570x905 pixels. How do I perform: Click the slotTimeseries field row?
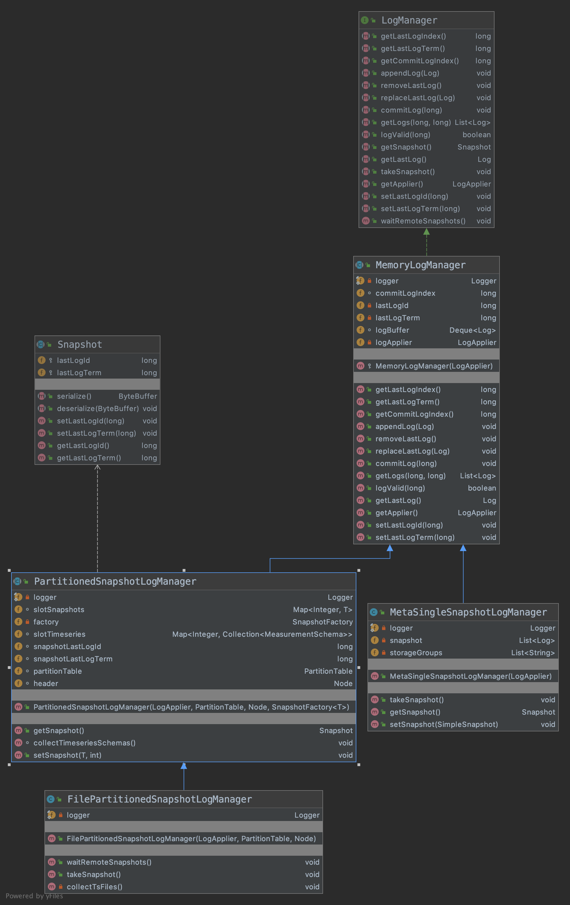point(184,634)
